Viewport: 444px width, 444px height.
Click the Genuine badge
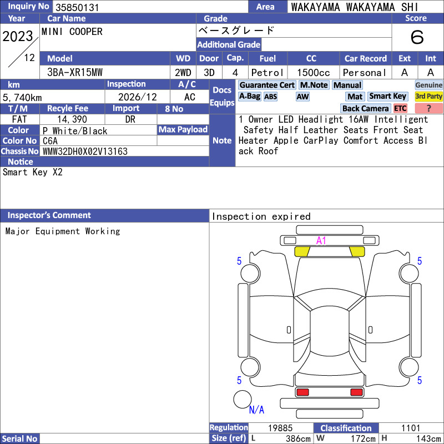[x=428, y=85]
